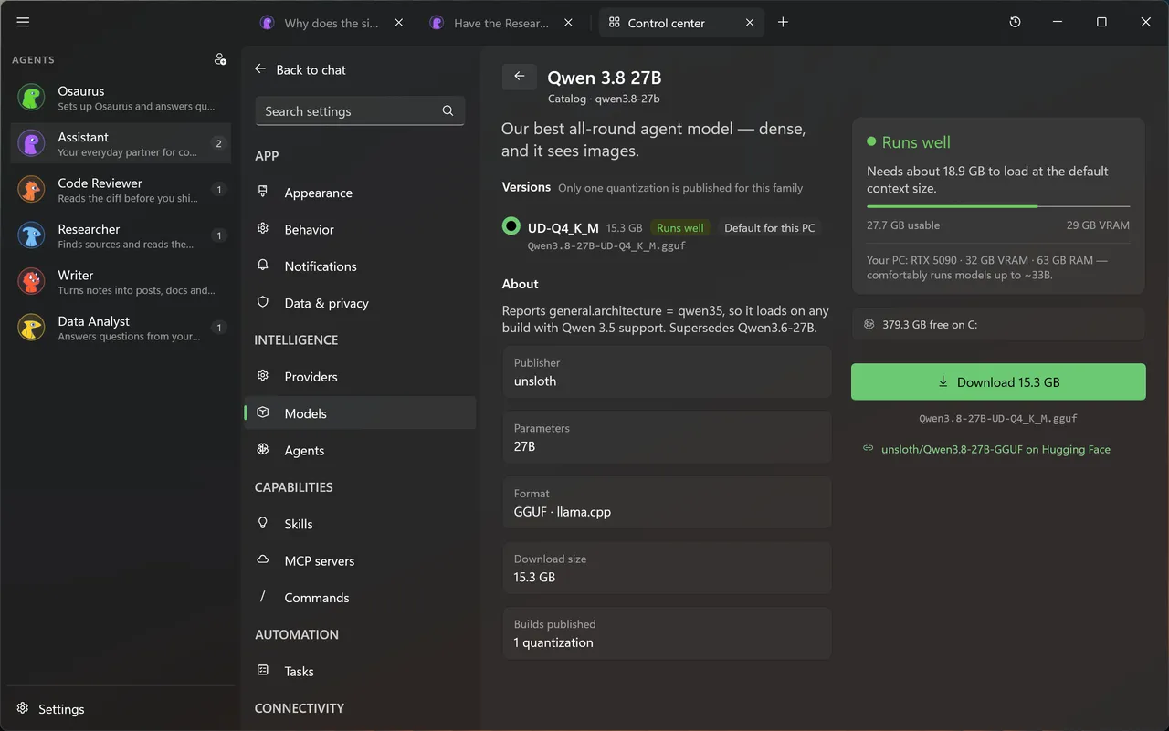Click the Tasks icon under Automation
The image size is (1169, 731).
pyautogui.click(x=263, y=670)
